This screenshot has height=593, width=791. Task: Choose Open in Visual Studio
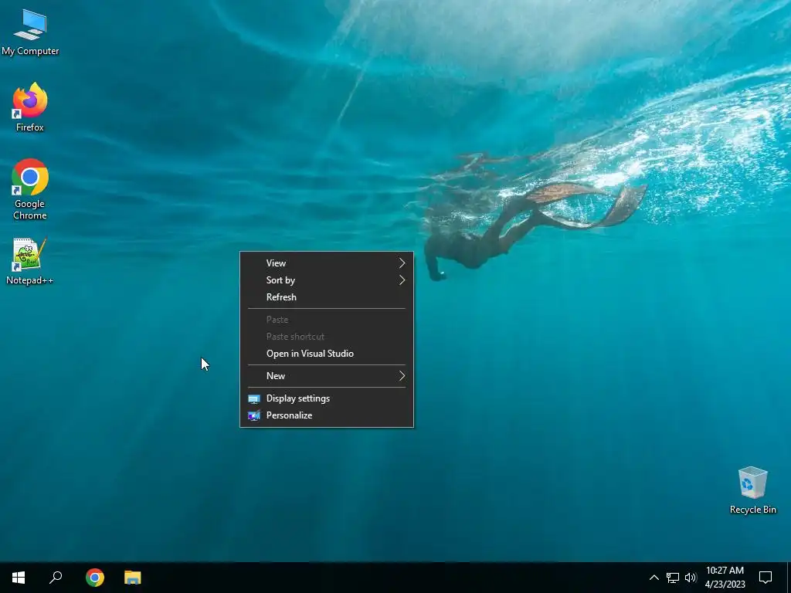coord(327,354)
